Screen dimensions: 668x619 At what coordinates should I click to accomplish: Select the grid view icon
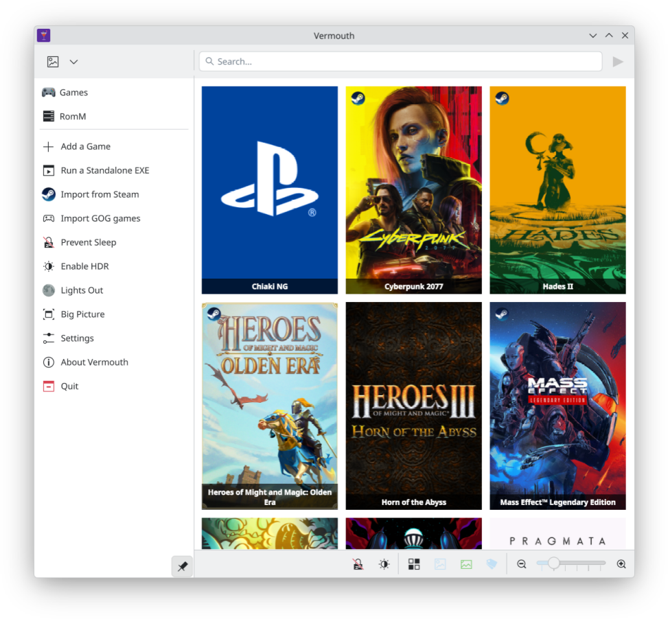click(x=414, y=564)
